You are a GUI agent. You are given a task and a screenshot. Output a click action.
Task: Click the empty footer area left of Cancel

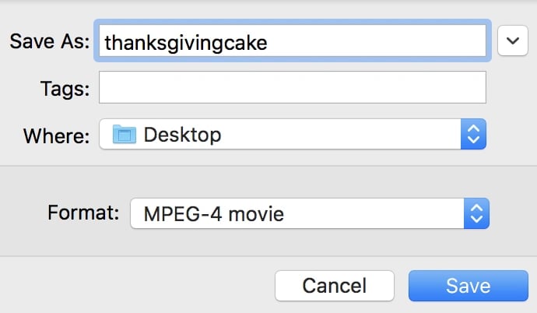(132, 286)
